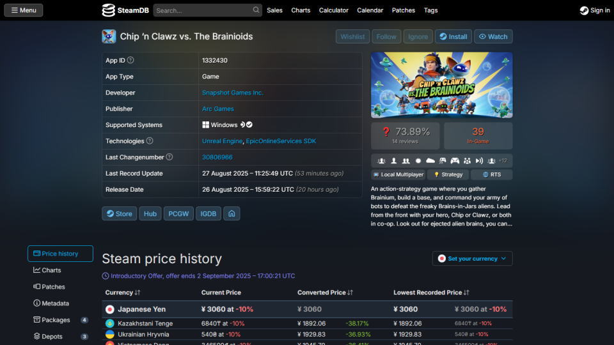Click the Steam Cloud category icon

point(430,161)
